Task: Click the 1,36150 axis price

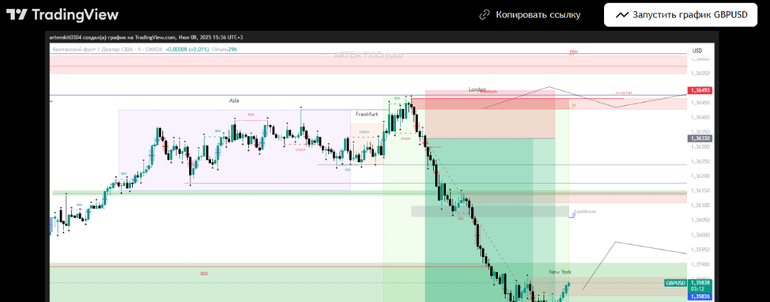Action: (700, 191)
